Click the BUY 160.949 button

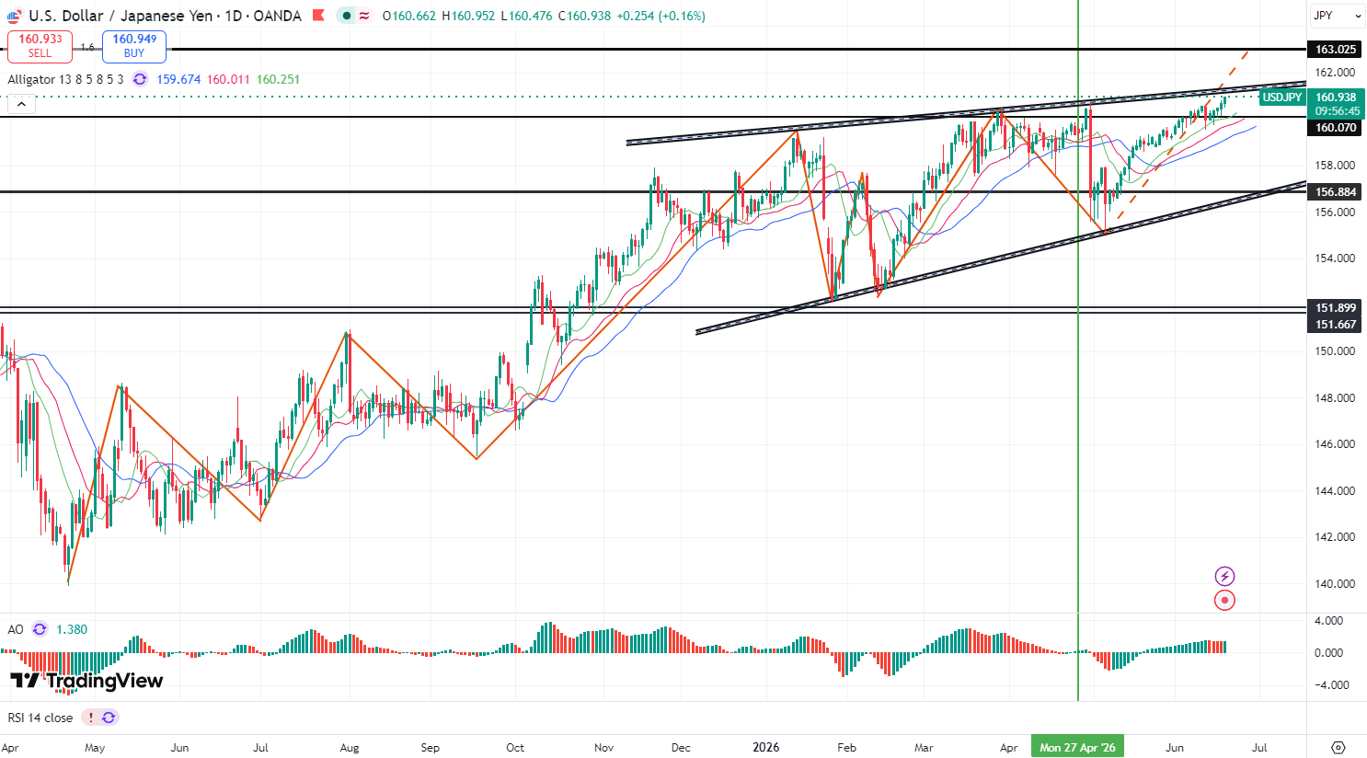pyautogui.click(x=134, y=46)
